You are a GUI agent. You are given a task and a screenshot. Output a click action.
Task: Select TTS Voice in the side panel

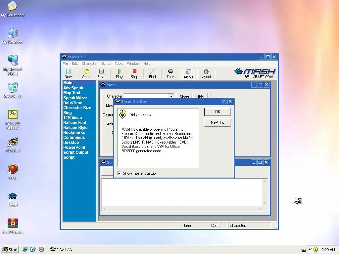73,118
